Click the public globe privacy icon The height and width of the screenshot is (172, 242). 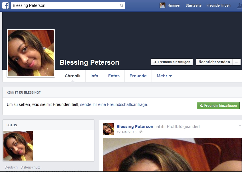(x=141, y=132)
